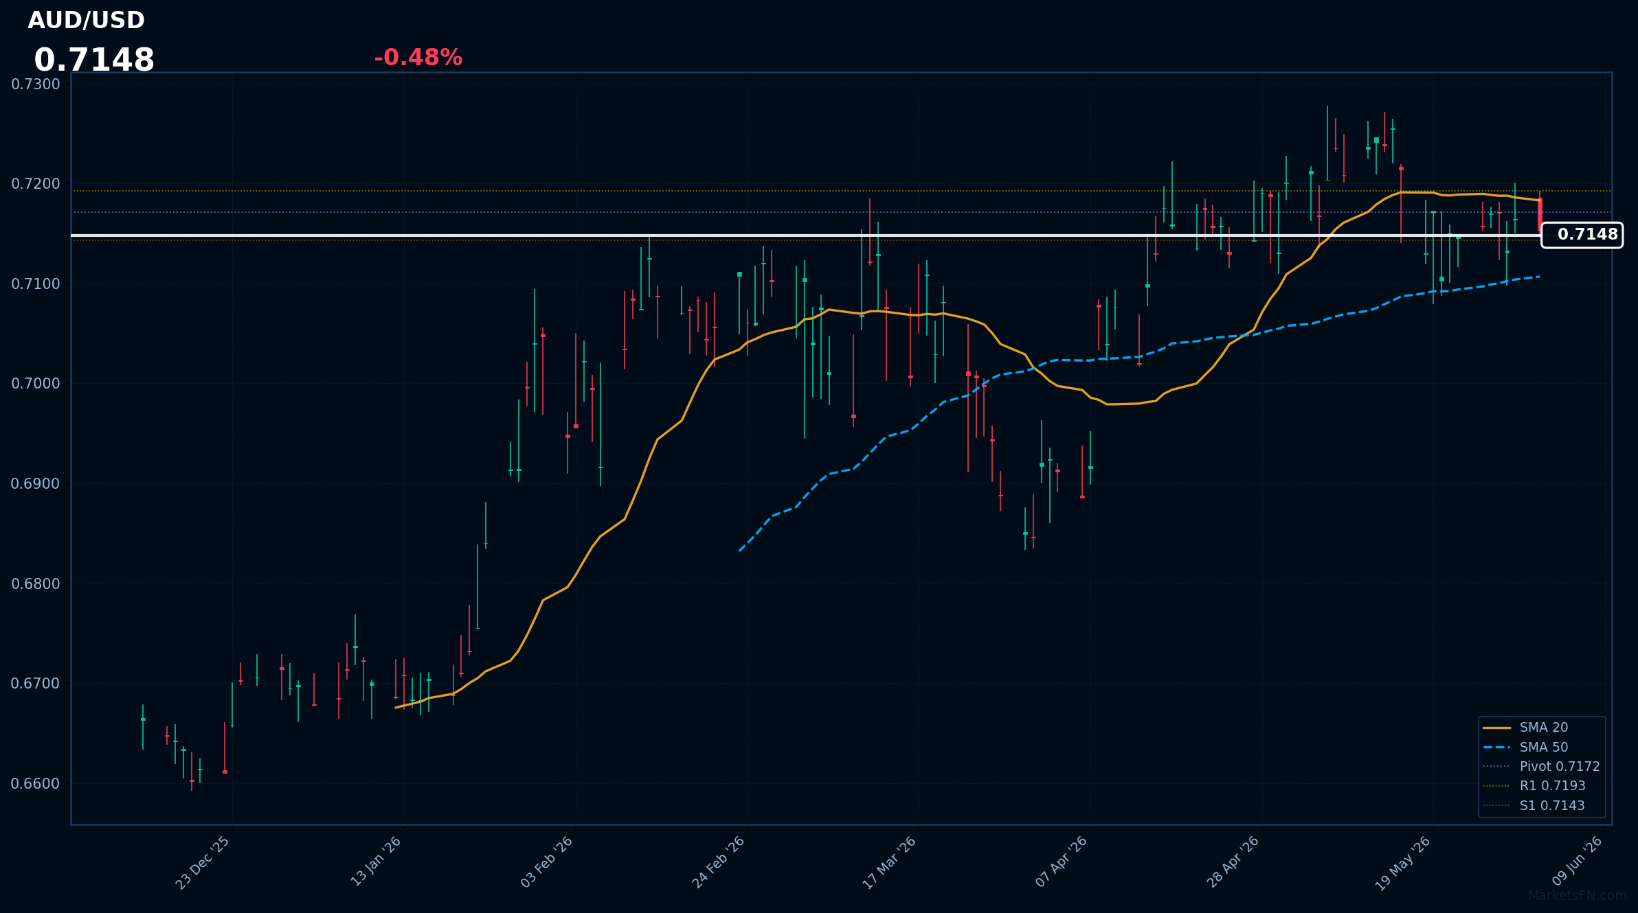This screenshot has width=1638, height=913.
Task: Click the 0.7000 y-axis label
Action: (x=36, y=384)
